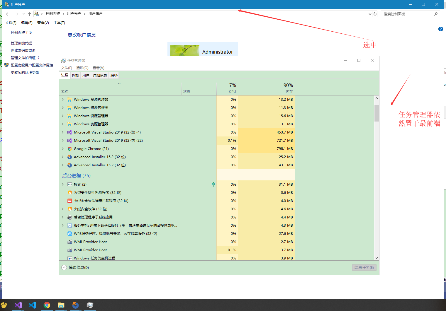Switch to the 详细信息 tab
This screenshot has width=446, height=311.
click(x=100, y=75)
